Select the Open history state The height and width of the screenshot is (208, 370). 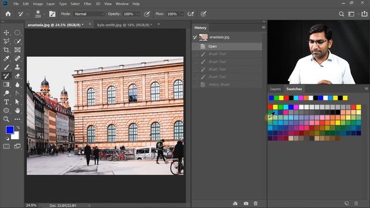tap(227, 46)
